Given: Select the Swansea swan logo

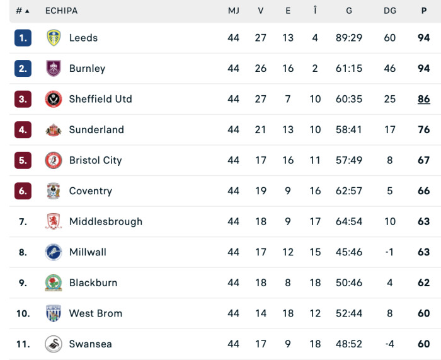Looking at the screenshot, I should coord(54,344).
